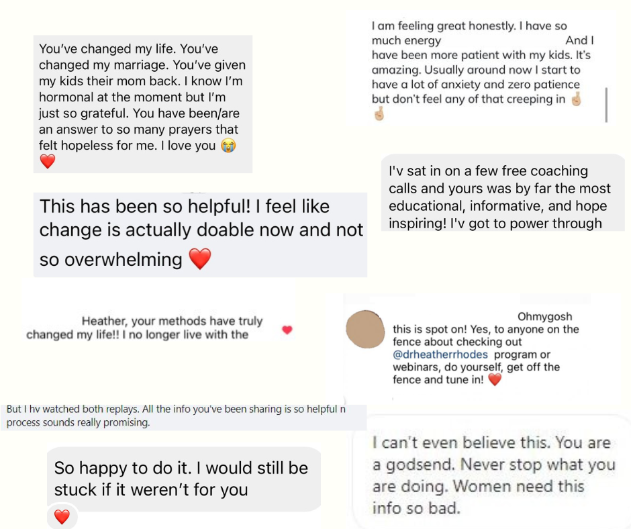Screen dimensions: 631x529
Task: Click the 'free coaching calls' testimonial bubble
Action: click(503, 193)
